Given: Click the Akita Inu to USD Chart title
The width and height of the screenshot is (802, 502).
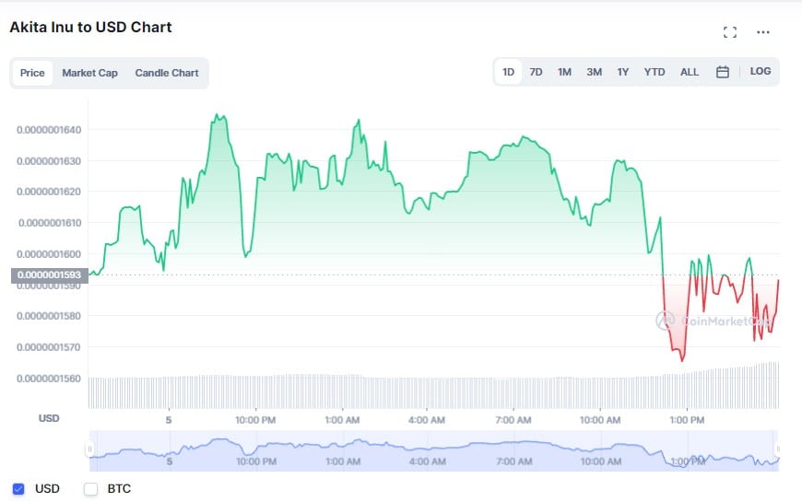Looking at the screenshot, I should click(90, 27).
